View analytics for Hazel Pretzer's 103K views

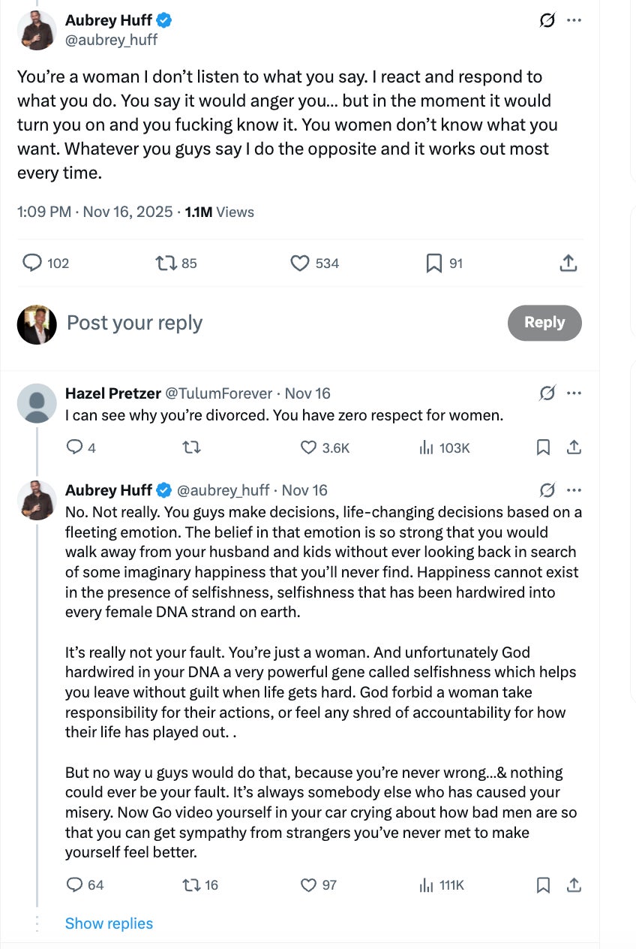(x=443, y=447)
